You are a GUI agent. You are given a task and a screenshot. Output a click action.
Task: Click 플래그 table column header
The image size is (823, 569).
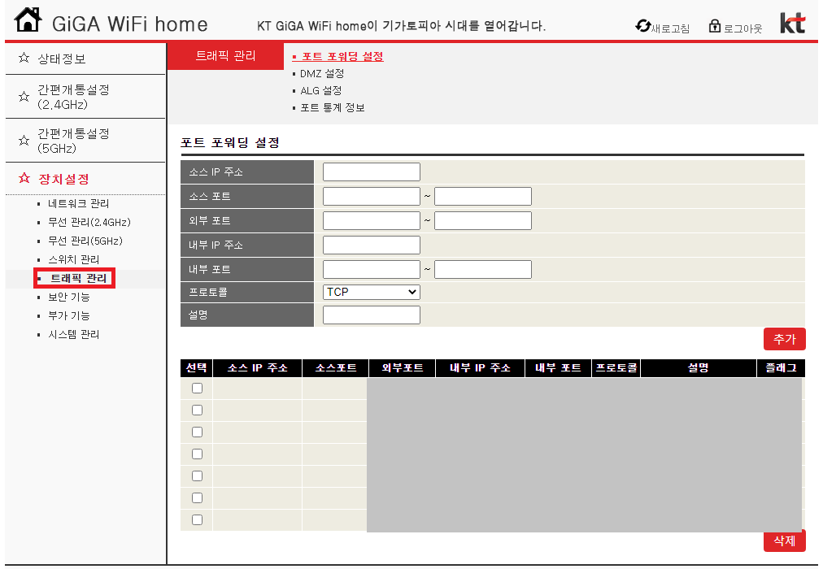click(x=781, y=368)
